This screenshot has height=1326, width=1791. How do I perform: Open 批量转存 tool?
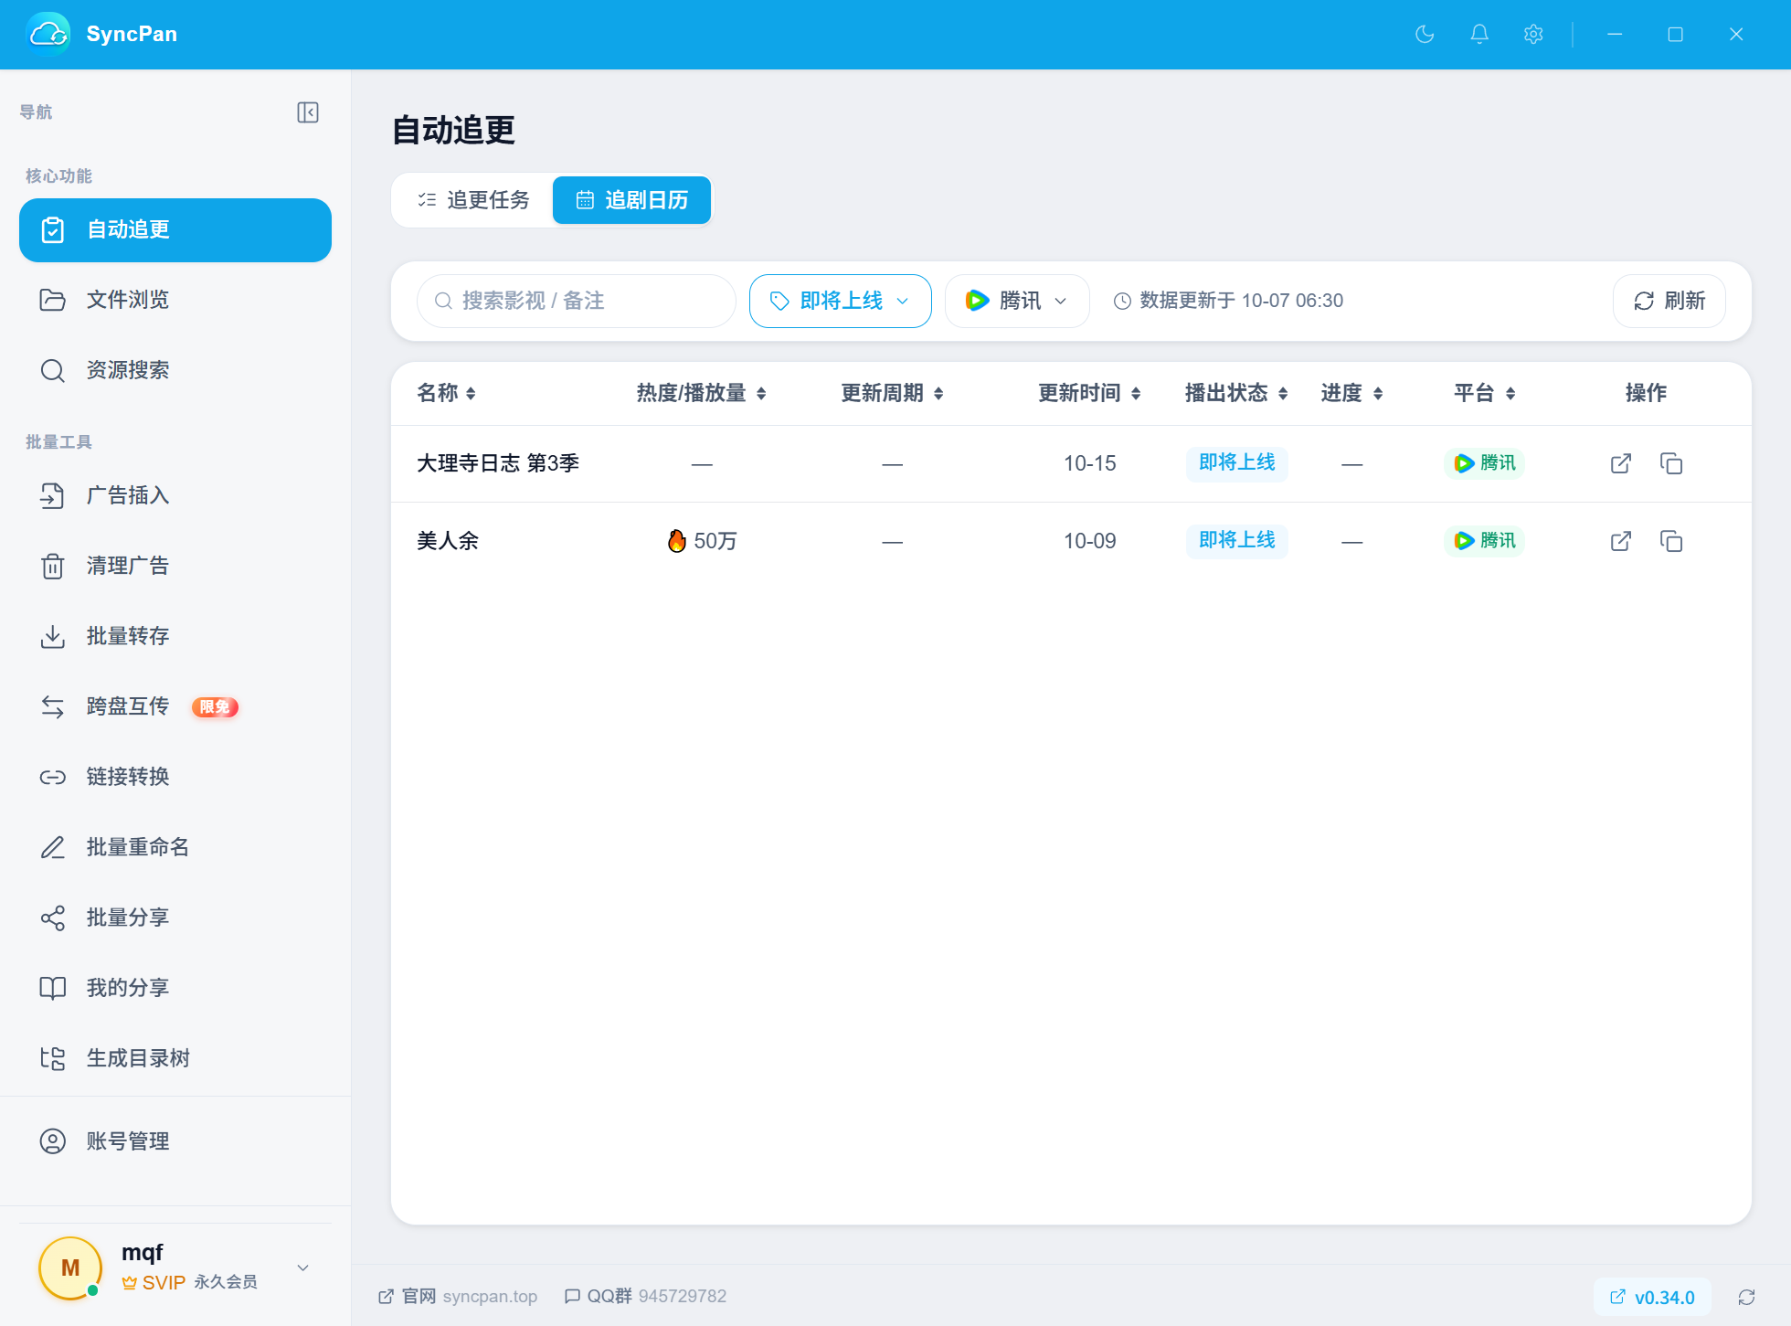coord(175,636)
